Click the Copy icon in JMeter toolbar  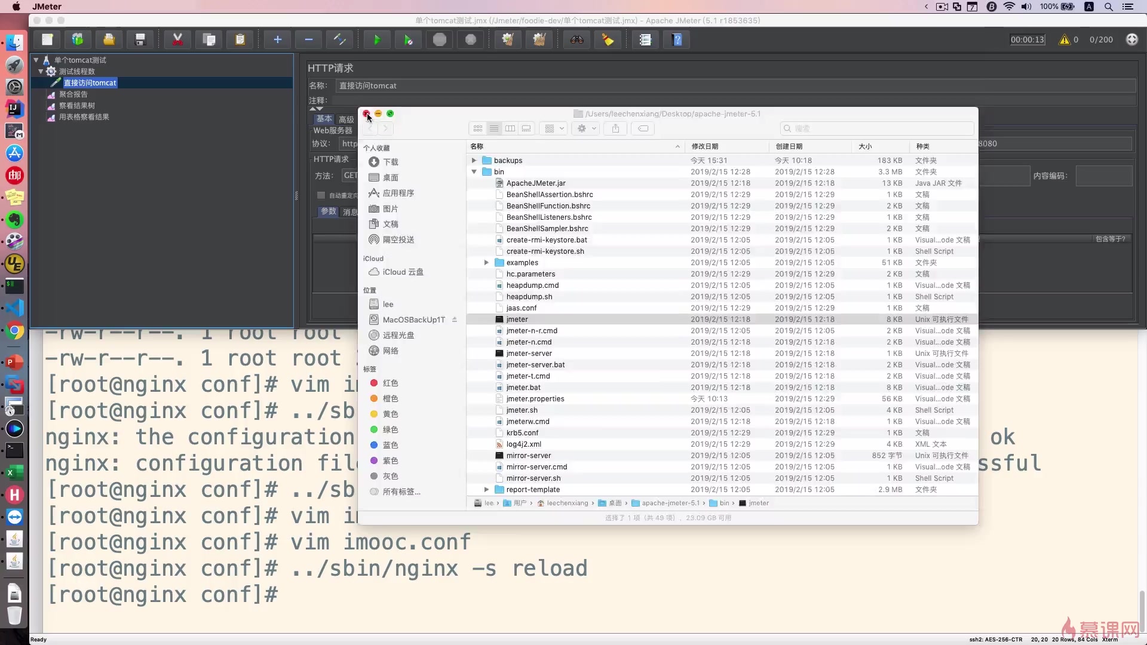pos(209,39)
